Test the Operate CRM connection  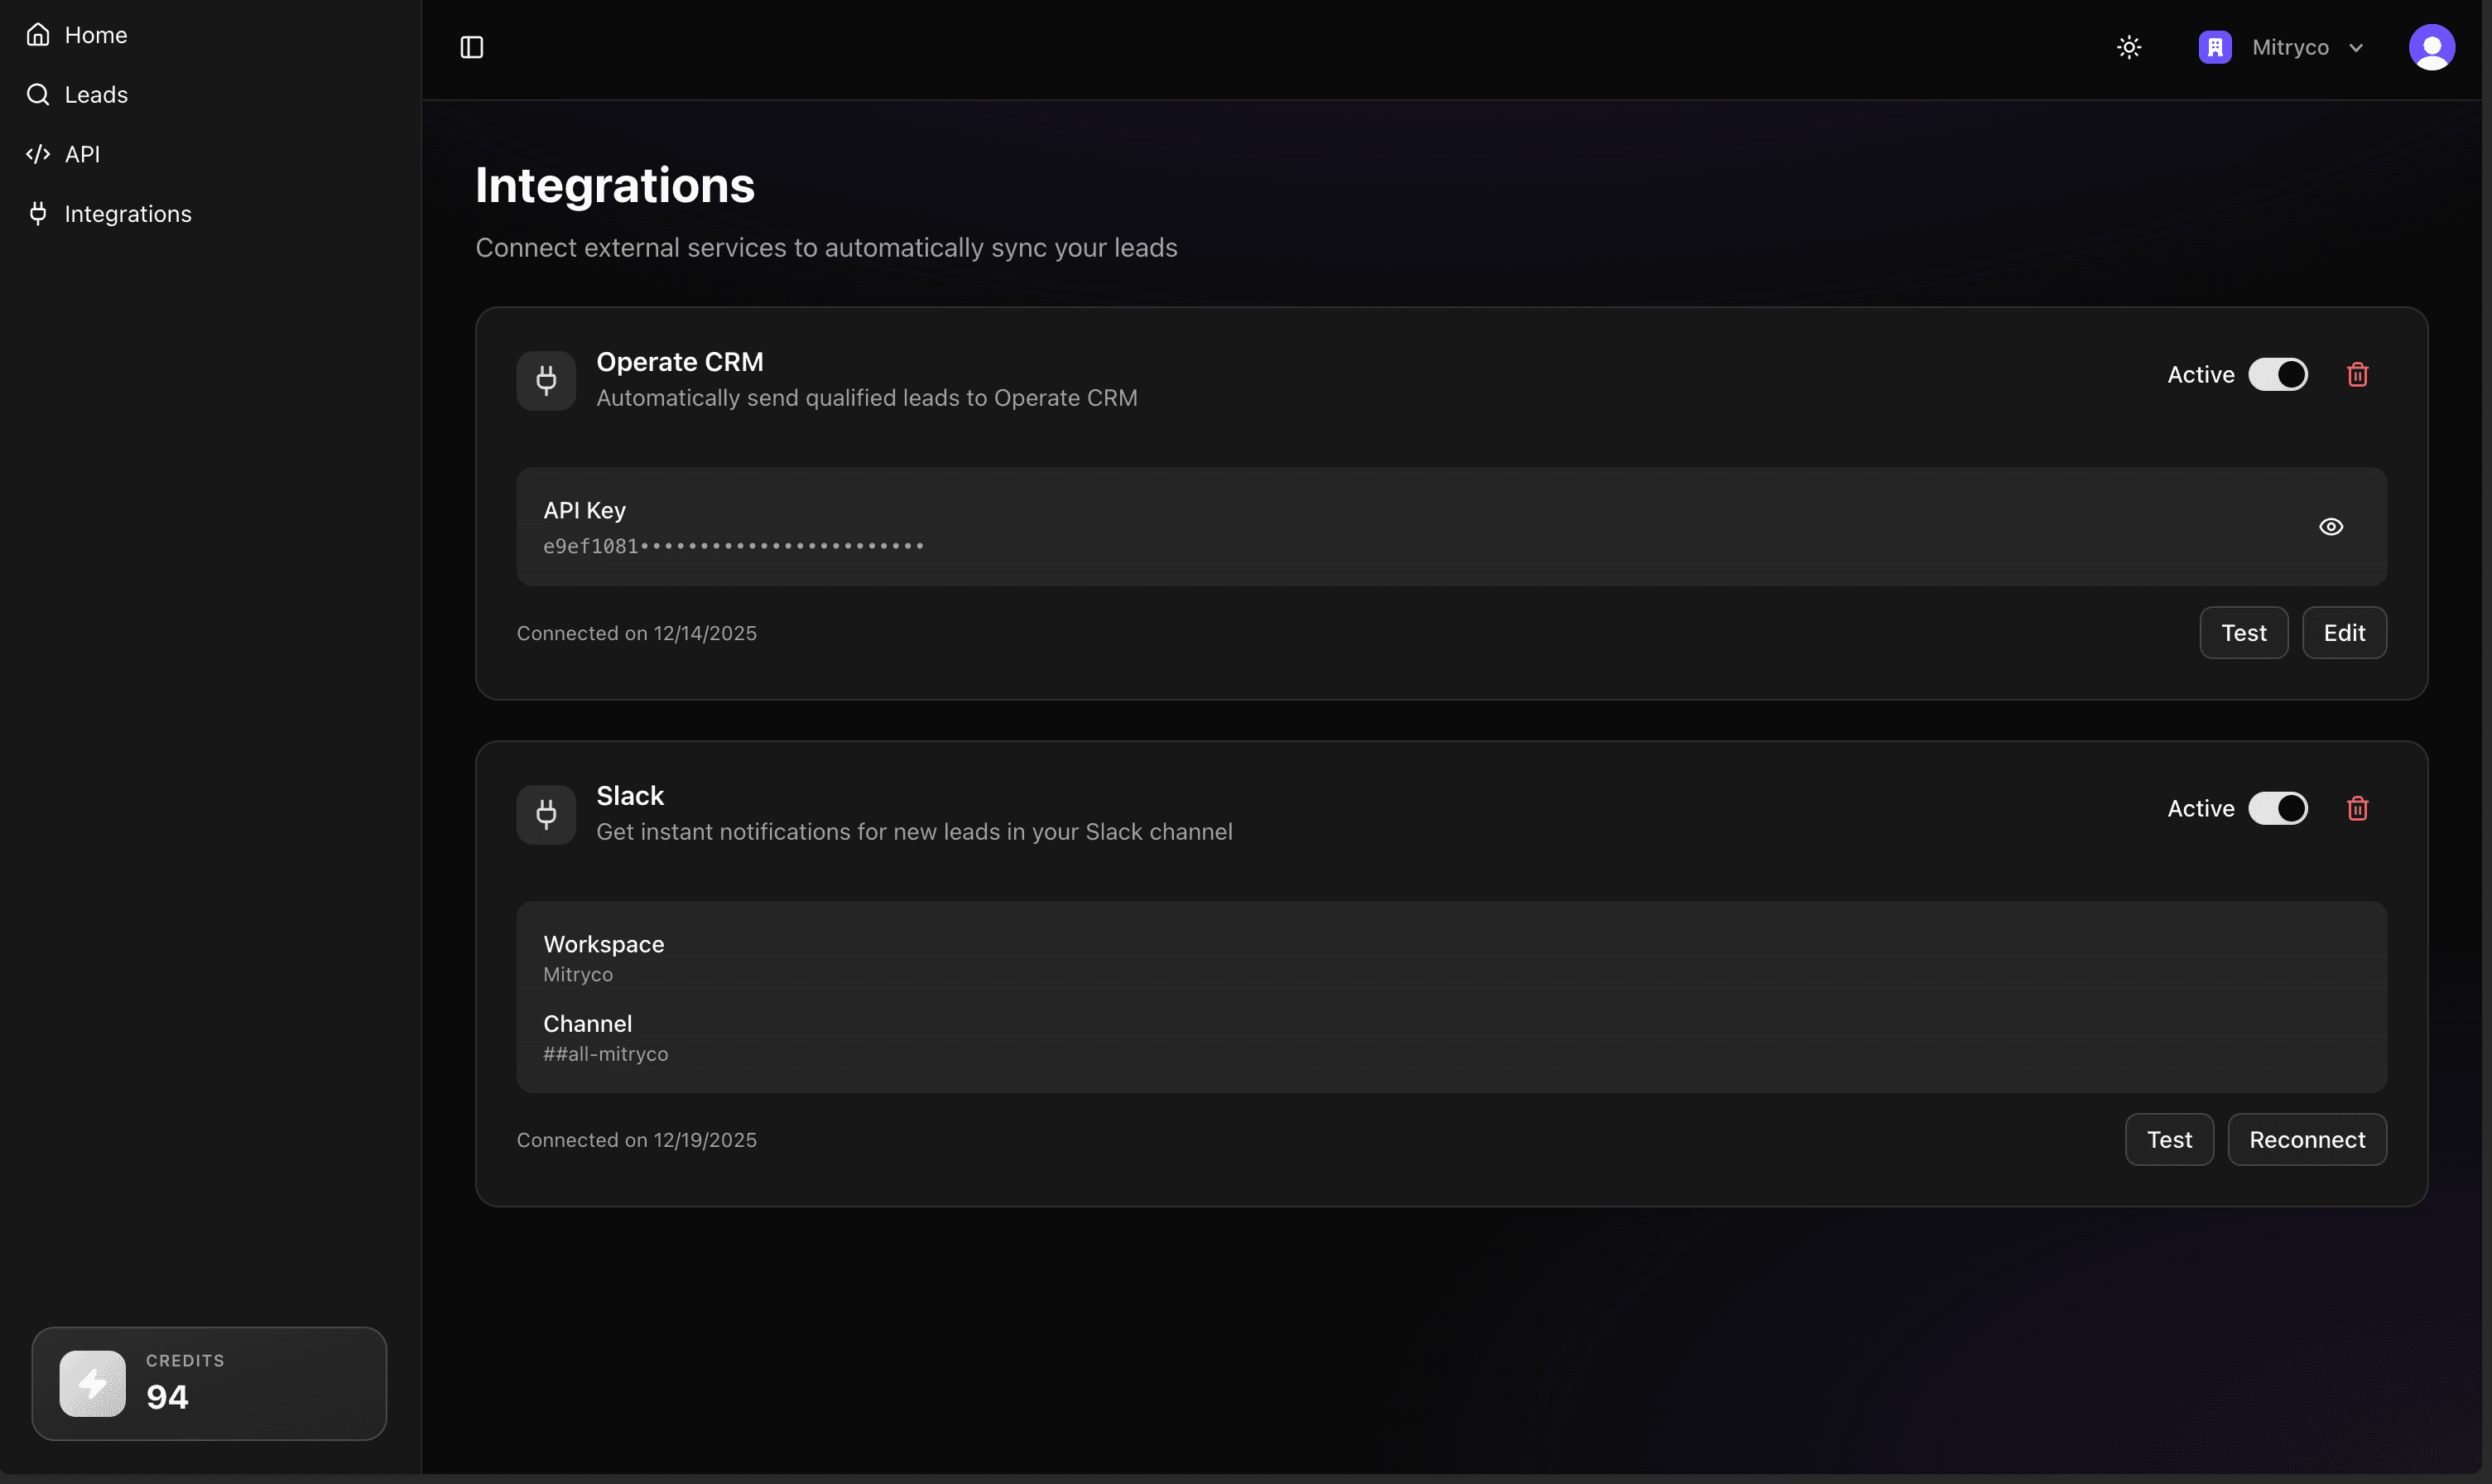(2244, 632)
